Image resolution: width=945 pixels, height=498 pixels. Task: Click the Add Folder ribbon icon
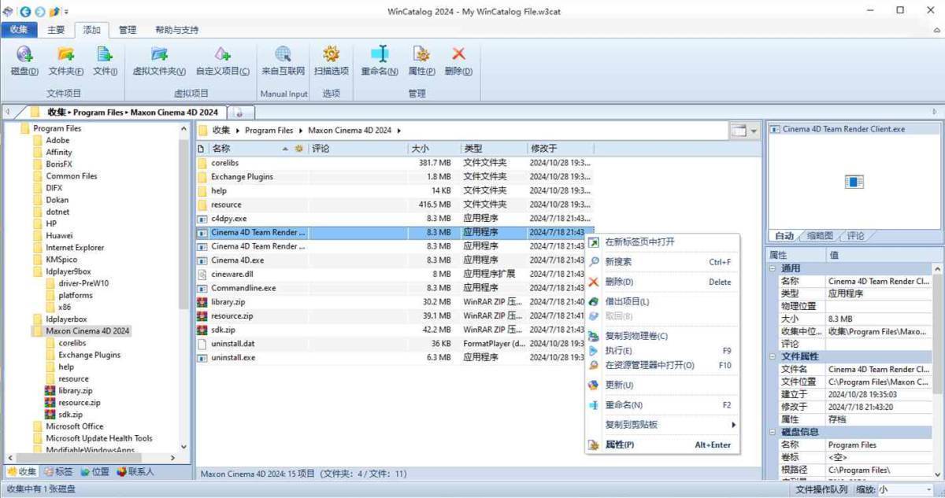tap(66, 54)
